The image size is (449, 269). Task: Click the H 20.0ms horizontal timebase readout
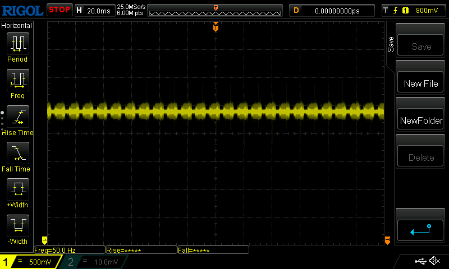click(95, 11)
